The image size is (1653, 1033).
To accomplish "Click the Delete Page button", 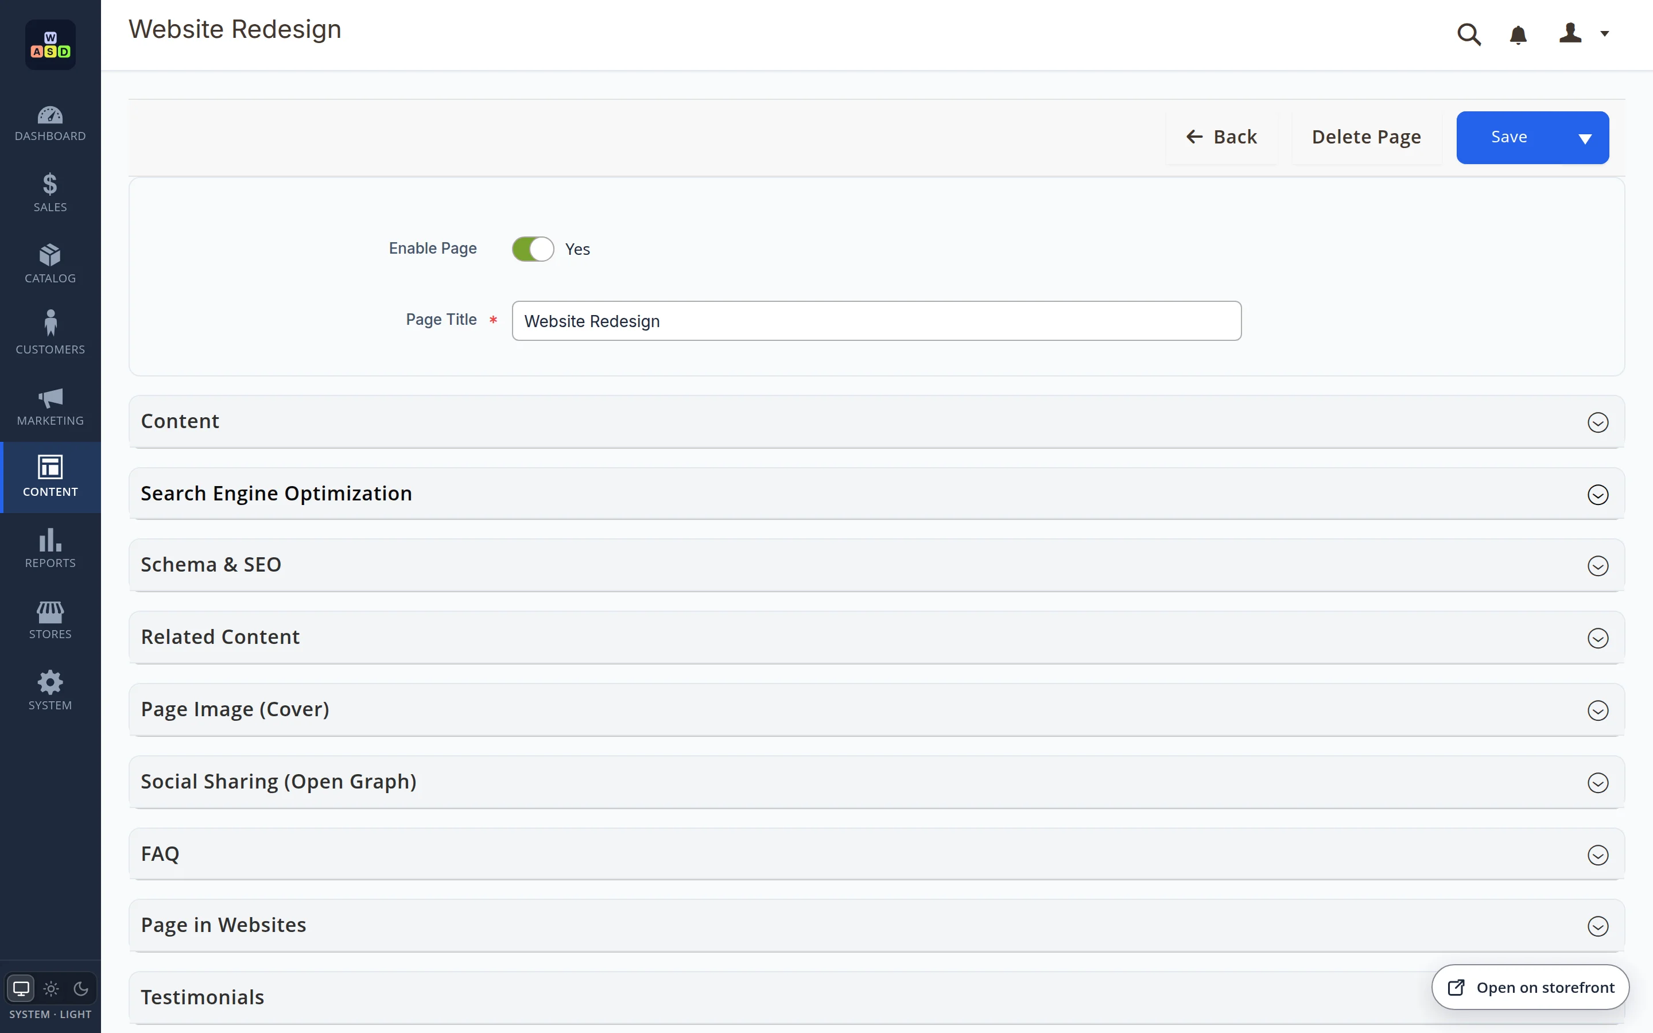I will point(1366,137).
